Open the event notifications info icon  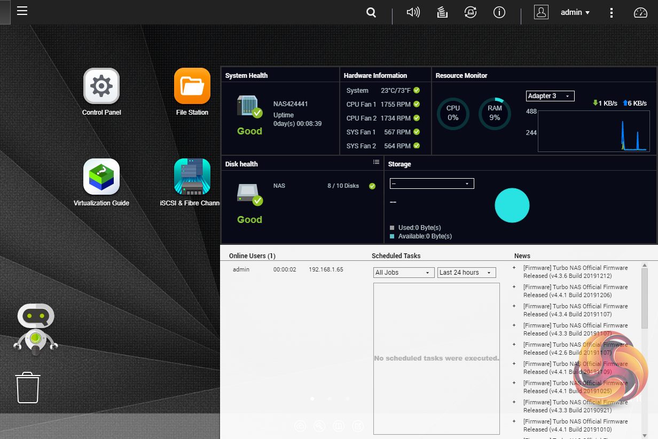(x=499, y=13)
